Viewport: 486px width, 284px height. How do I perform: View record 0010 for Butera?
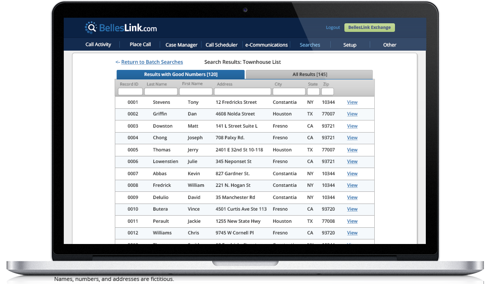pos(352,209)
